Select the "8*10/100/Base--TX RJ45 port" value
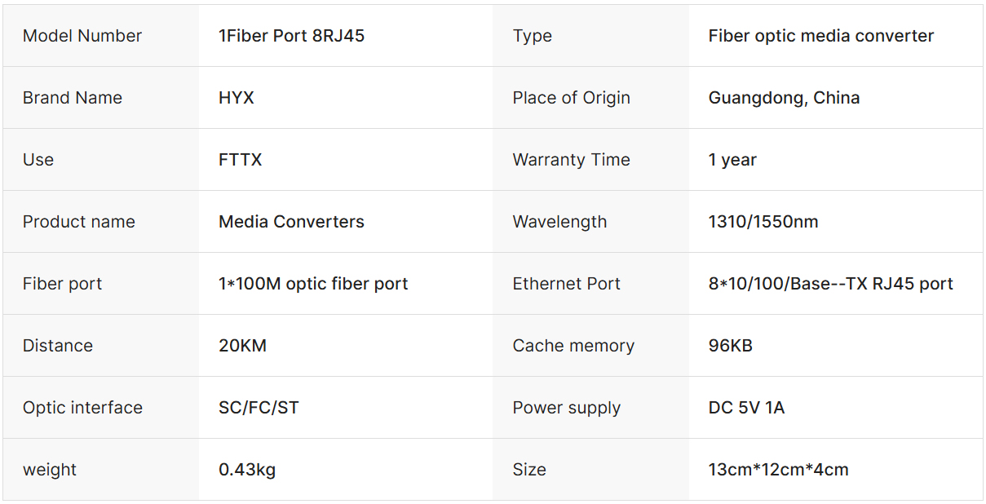986x504 pixels. [830, 284]
